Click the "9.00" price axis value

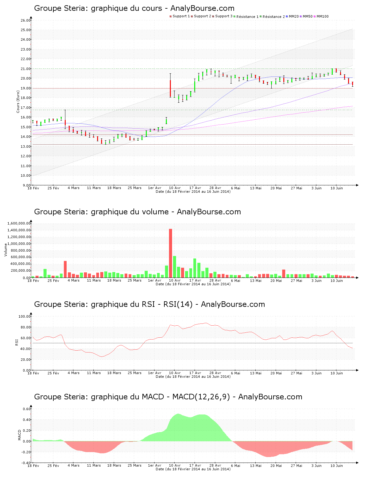(26, 185)
